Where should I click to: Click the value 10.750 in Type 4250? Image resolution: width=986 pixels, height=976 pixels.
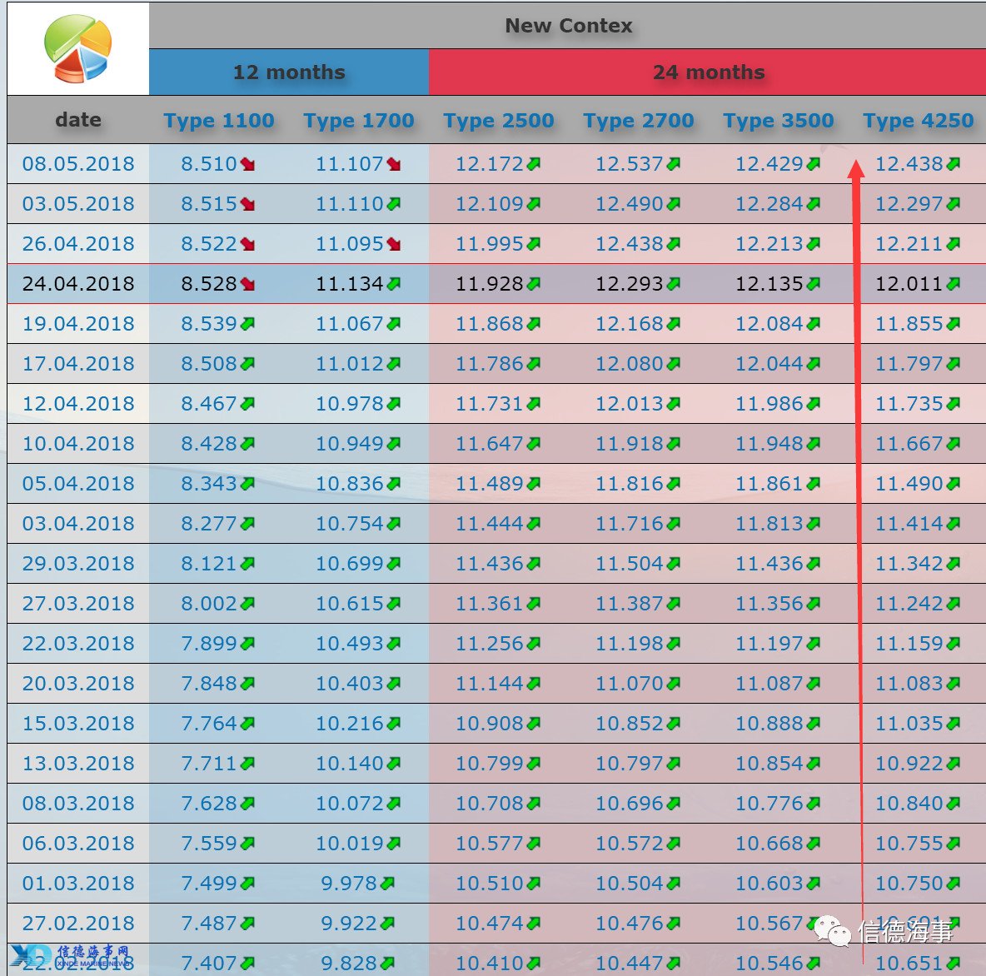[909, 883]
